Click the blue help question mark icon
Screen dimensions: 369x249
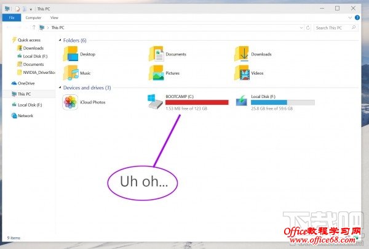357,18
